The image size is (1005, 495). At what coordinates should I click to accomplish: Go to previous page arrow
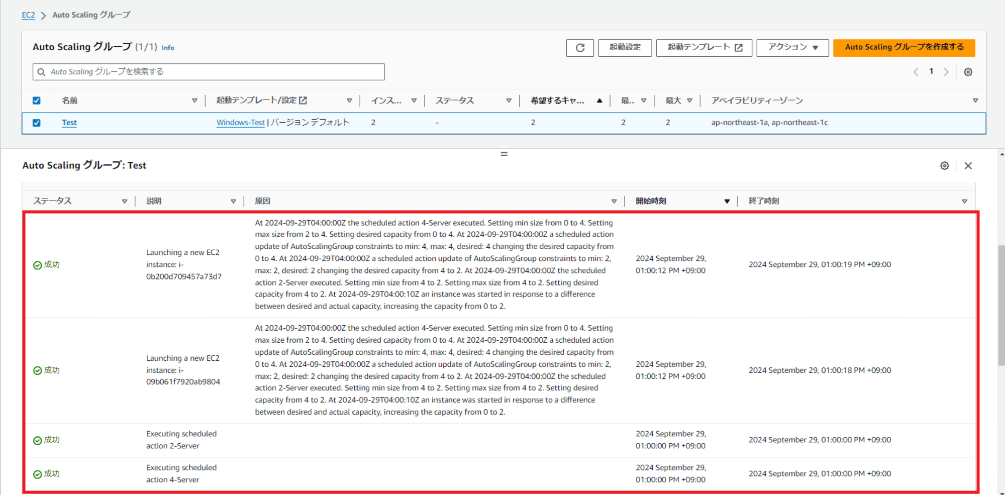(916, 72)
